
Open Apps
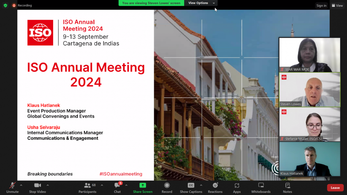(x=237, y=188)
